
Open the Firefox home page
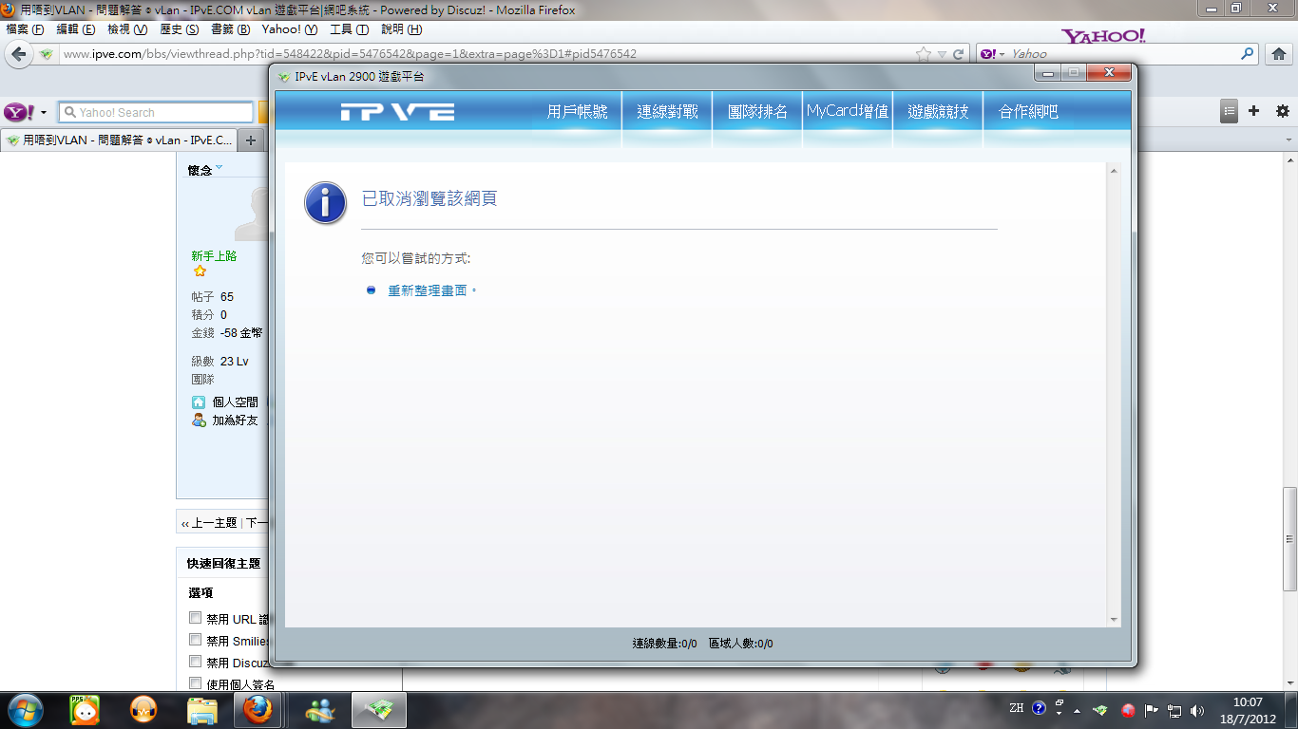click(1279, 54)
